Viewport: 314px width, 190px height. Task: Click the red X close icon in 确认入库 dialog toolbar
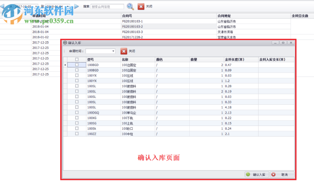124,51
